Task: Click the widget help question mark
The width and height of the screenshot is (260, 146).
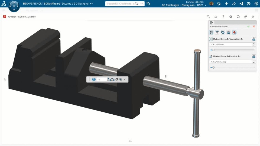Action: click(223, 16)
